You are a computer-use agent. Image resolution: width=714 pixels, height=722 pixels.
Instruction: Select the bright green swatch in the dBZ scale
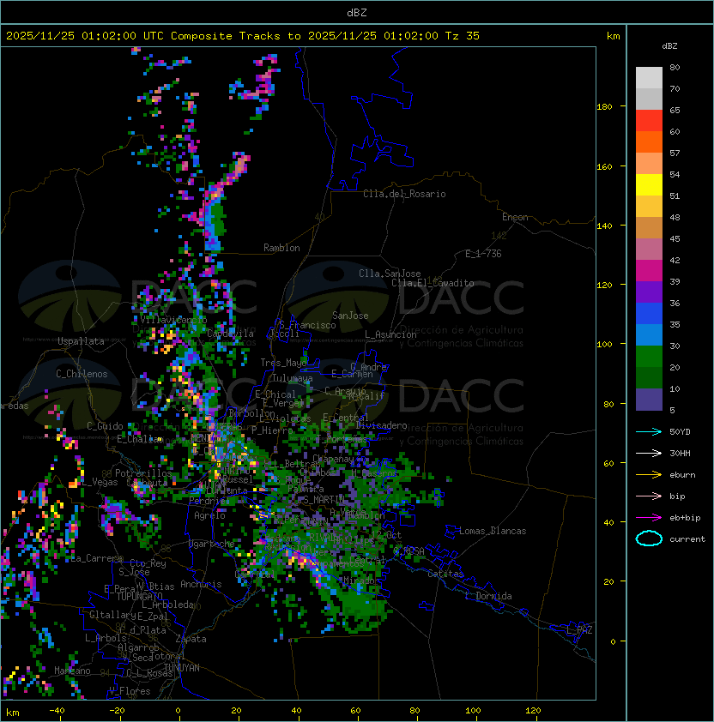coord(649,357)
